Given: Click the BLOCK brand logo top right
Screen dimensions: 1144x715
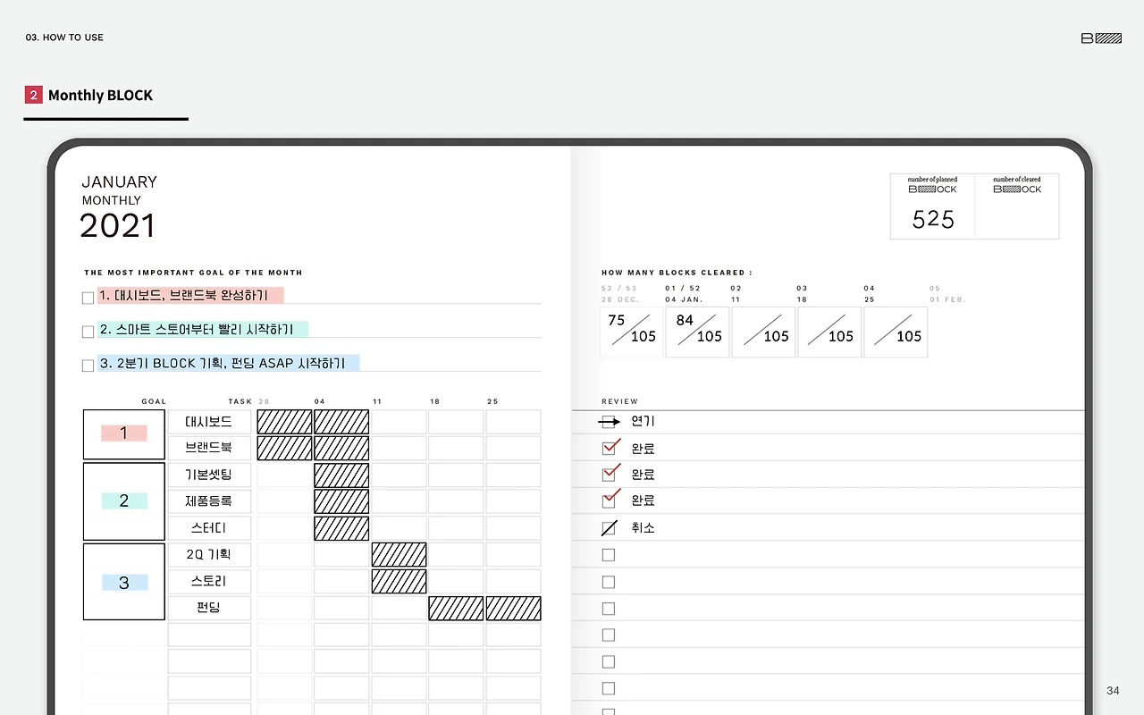Looking at the screenshot, I should pyautogui.click(x=1101, y=38).
